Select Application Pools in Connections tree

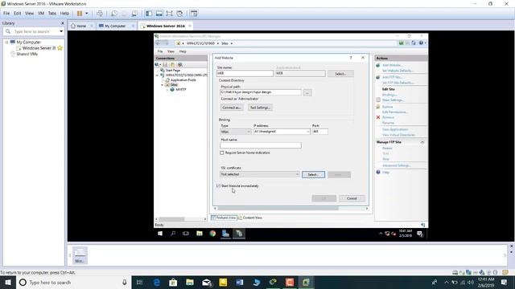click(183, 80)
